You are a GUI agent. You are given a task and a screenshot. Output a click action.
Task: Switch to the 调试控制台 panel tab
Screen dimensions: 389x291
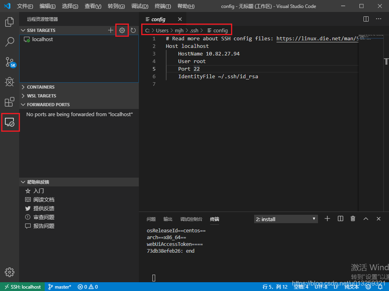click(191, 219)
